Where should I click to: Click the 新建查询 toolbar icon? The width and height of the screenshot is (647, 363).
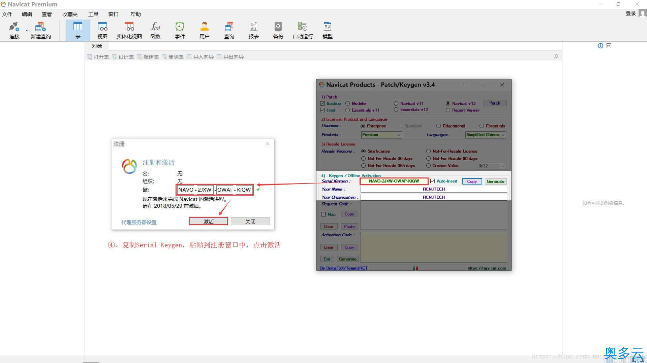(x=40, y=30)
